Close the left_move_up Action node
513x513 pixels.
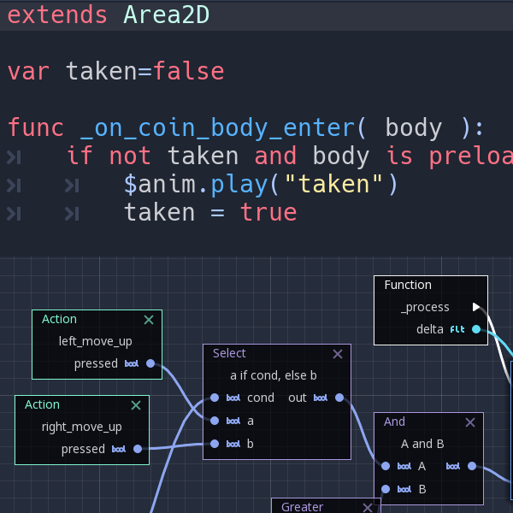pos(149,320)
